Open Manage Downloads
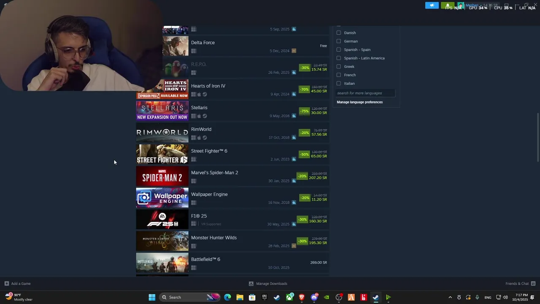The height and width of the screenshot is (304, 540). point(268,284)
